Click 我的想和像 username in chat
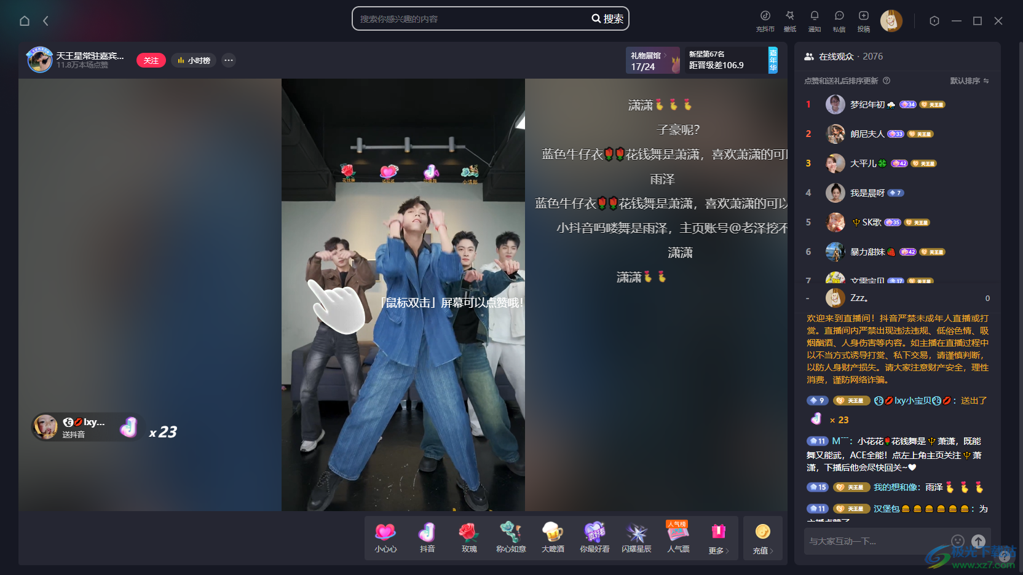This screenshot has width=1023, height=575. (x=895, y=487)
